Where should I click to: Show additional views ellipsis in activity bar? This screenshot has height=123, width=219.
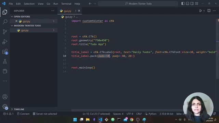[5, 81]
